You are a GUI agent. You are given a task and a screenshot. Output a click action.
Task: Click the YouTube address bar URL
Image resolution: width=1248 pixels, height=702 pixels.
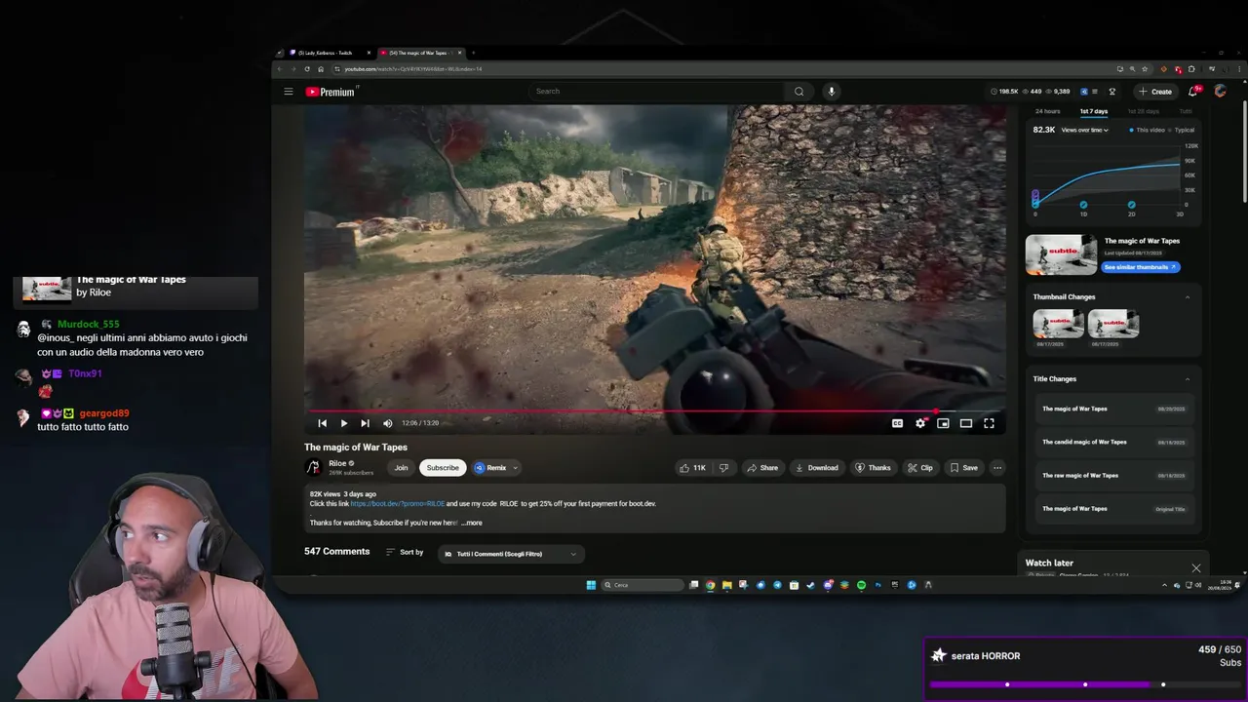[x=413, y=69]
